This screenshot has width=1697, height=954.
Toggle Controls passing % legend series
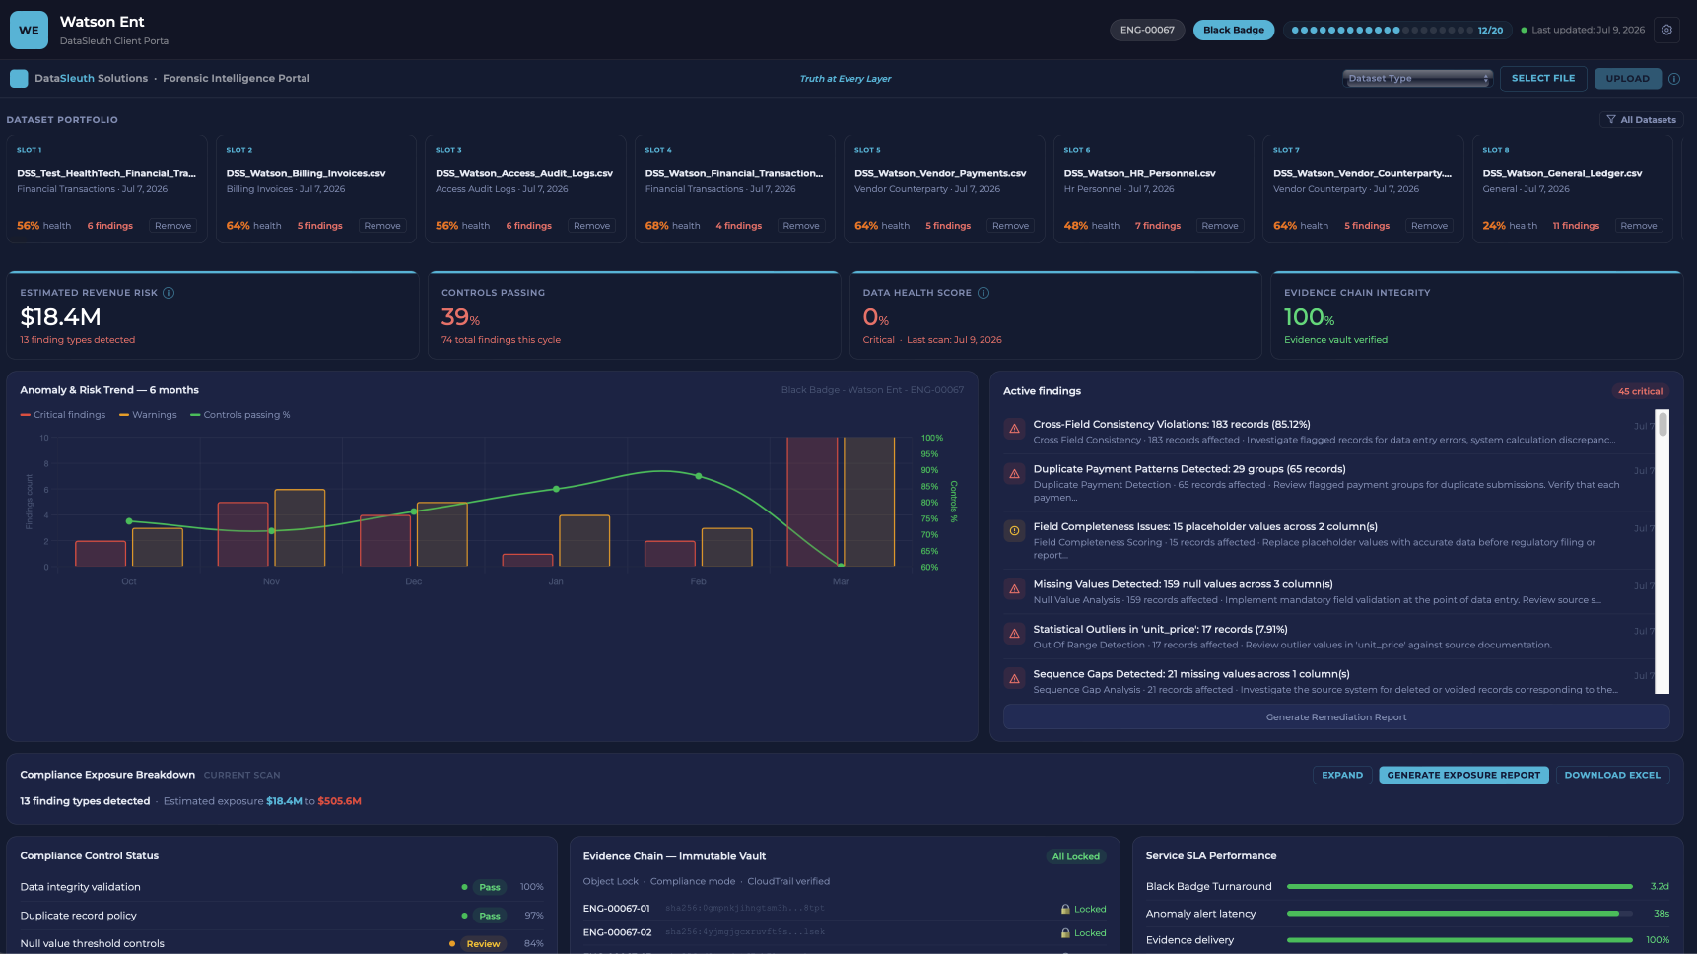tap(240, 415)
